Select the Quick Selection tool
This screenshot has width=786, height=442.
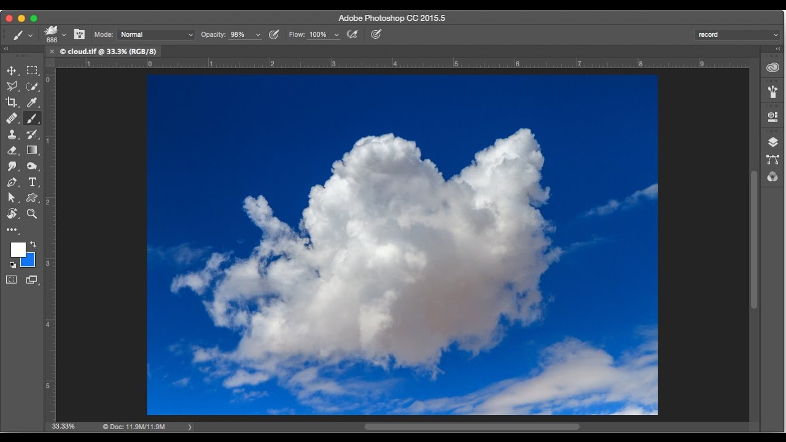[x=32, y=87]
